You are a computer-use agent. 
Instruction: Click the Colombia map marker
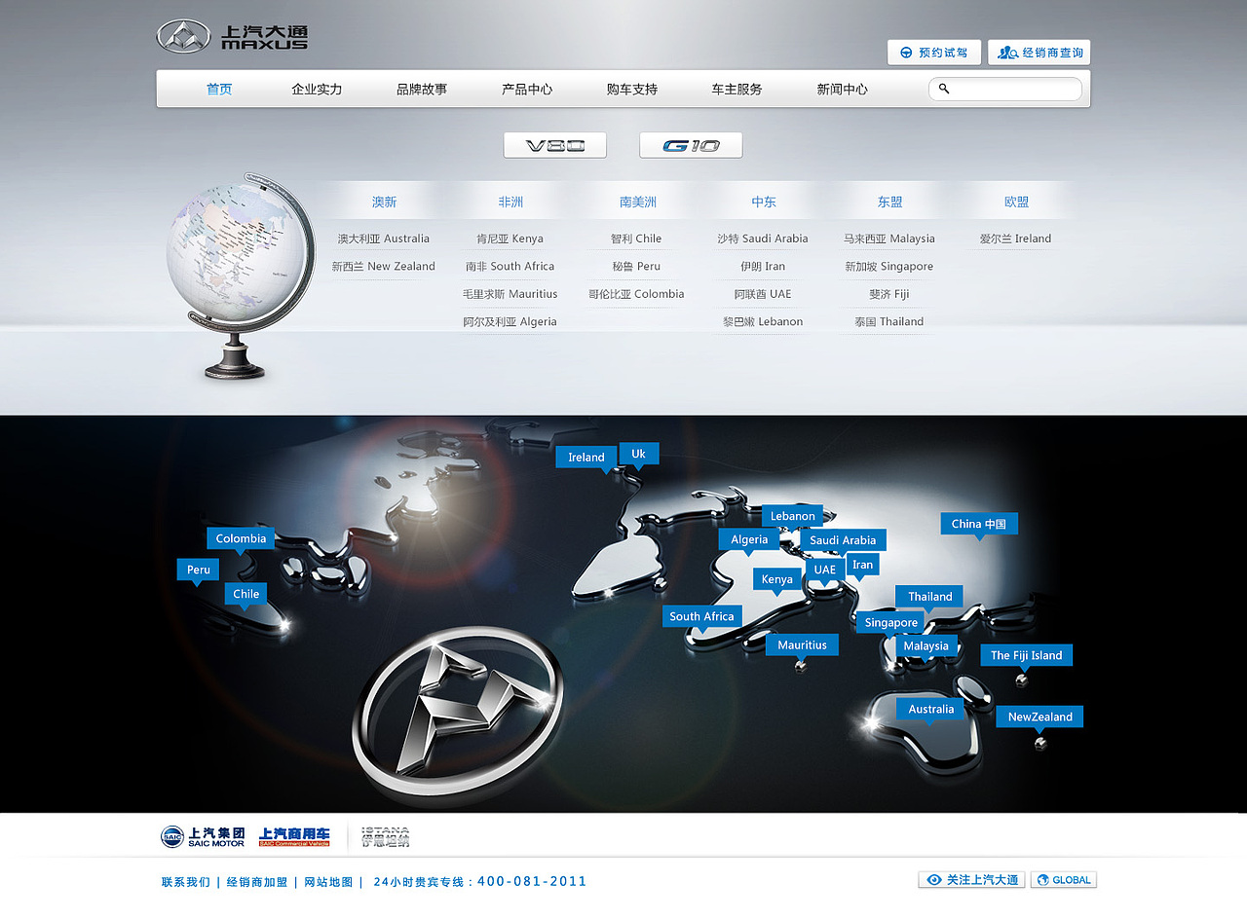pos(241,538)
